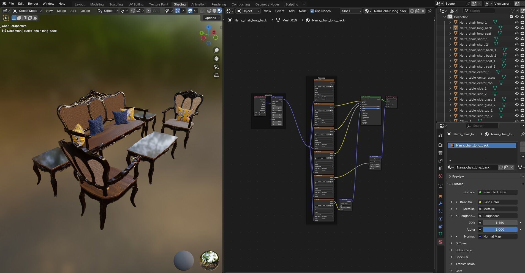Unlink material with X in node editor header
Viewport: 525px width, 273px height.
click(423, 11)
